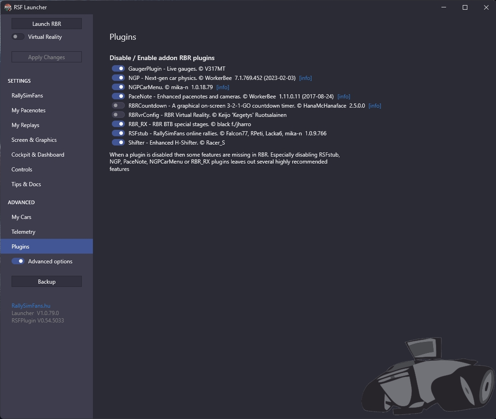
Task: Click the GaugerPlugin description text
Action: [177, 69]
